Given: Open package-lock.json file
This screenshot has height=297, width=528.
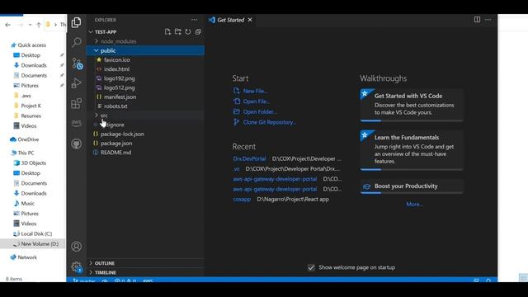Looking at the screenshot, I should pos(122,134).
